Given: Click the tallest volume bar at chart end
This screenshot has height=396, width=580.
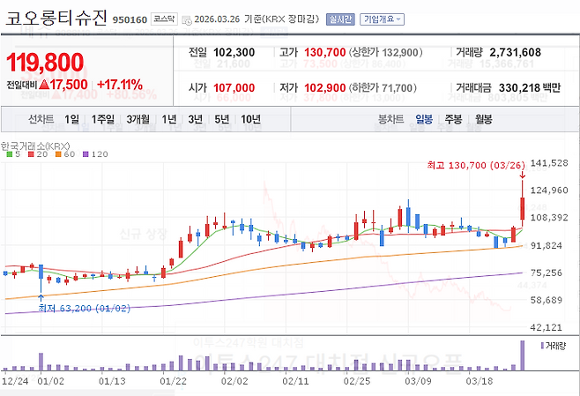Looking at the screenshot, I should point(523,355).
